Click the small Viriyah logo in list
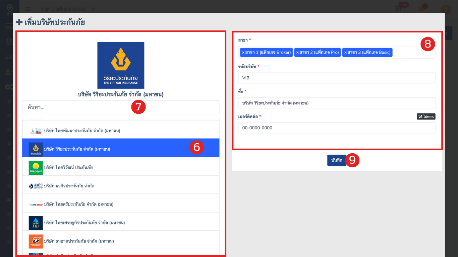Image resolution: width=458 pixels, height=257 pixels. coord(36,149)
